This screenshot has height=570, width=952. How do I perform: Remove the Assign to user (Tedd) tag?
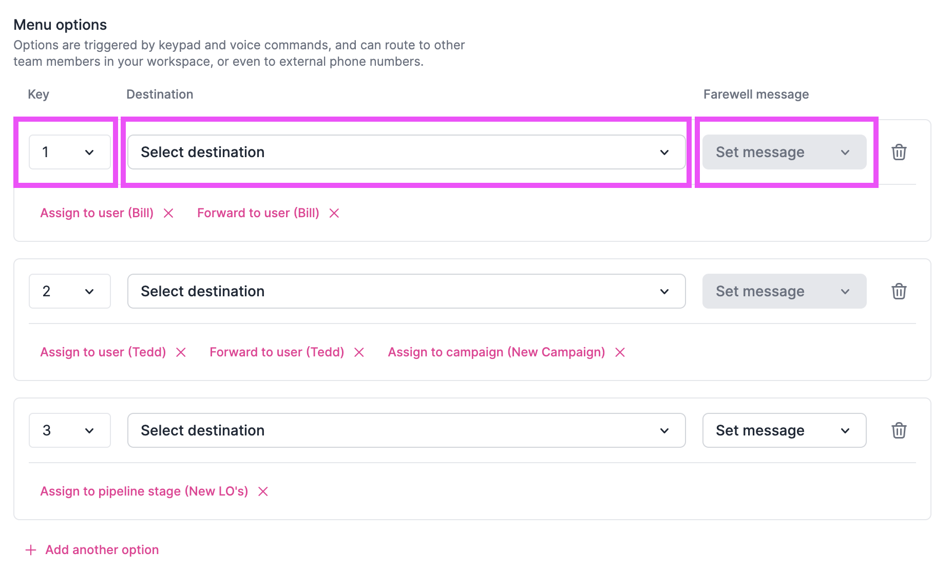pyautogui.click(x=181, y=352)
